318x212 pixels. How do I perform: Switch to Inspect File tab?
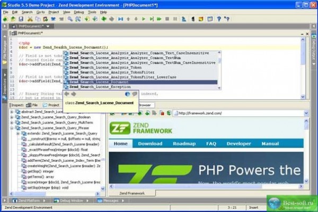tap(32, 105)
